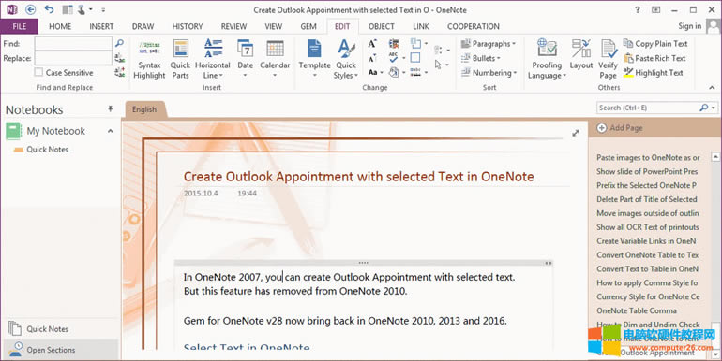Expand page to full view arrow
Viewport: 722px width, 361px height.
[576, 133]
